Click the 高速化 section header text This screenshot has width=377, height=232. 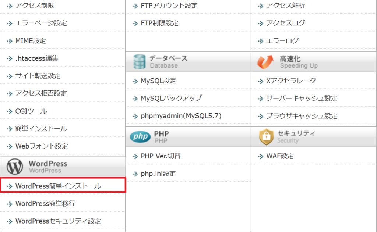pyautogui.click(x=290, y=59)
